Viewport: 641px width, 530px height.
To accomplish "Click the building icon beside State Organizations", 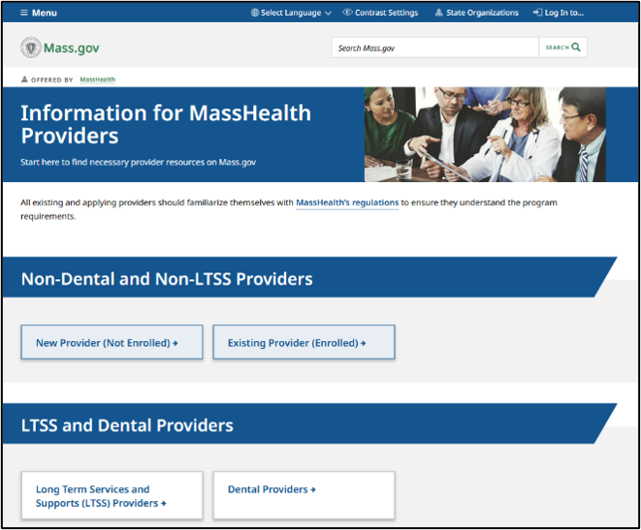I will [438, 13].
